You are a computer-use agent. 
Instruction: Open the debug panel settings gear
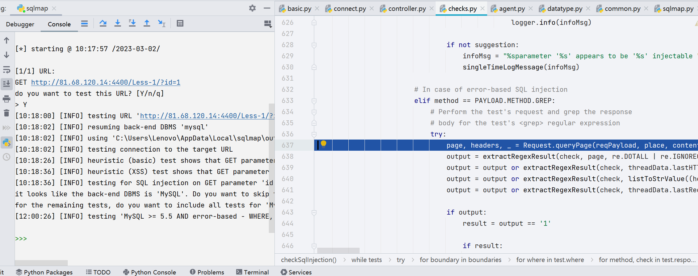(x=252, y=8)
